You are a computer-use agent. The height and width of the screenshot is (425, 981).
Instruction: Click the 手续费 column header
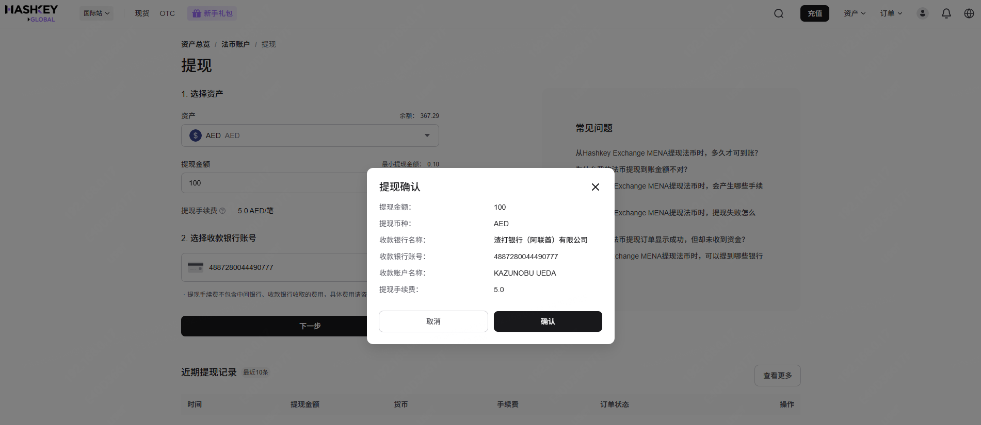[x=508, y=404]
